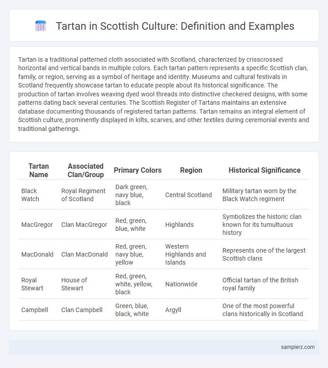Click the Argyll region cell
The image size is (328, 368).
191,310
